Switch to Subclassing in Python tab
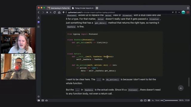191x107 pixels. click(x=59, y=8)
